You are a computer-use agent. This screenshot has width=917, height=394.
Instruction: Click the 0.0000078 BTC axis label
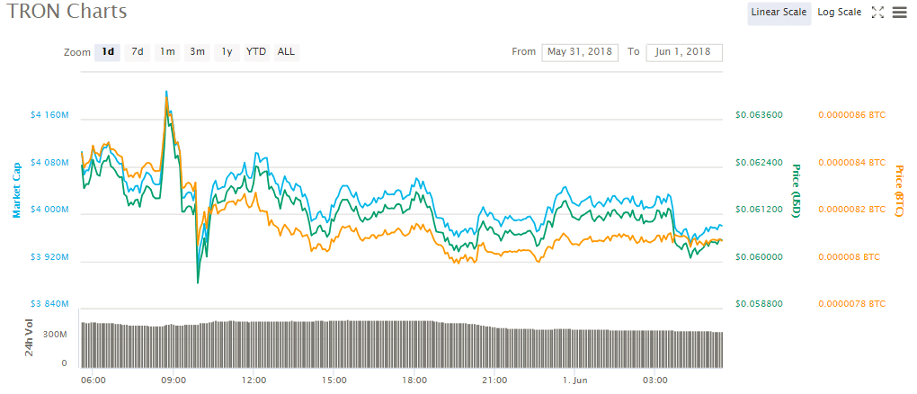[852, 304]
